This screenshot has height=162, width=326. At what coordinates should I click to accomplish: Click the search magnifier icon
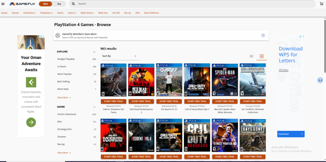(73, 4)
